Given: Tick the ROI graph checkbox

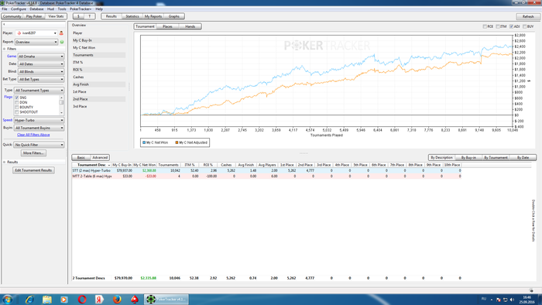Looking at the screenshot, I should pos(485,26).
